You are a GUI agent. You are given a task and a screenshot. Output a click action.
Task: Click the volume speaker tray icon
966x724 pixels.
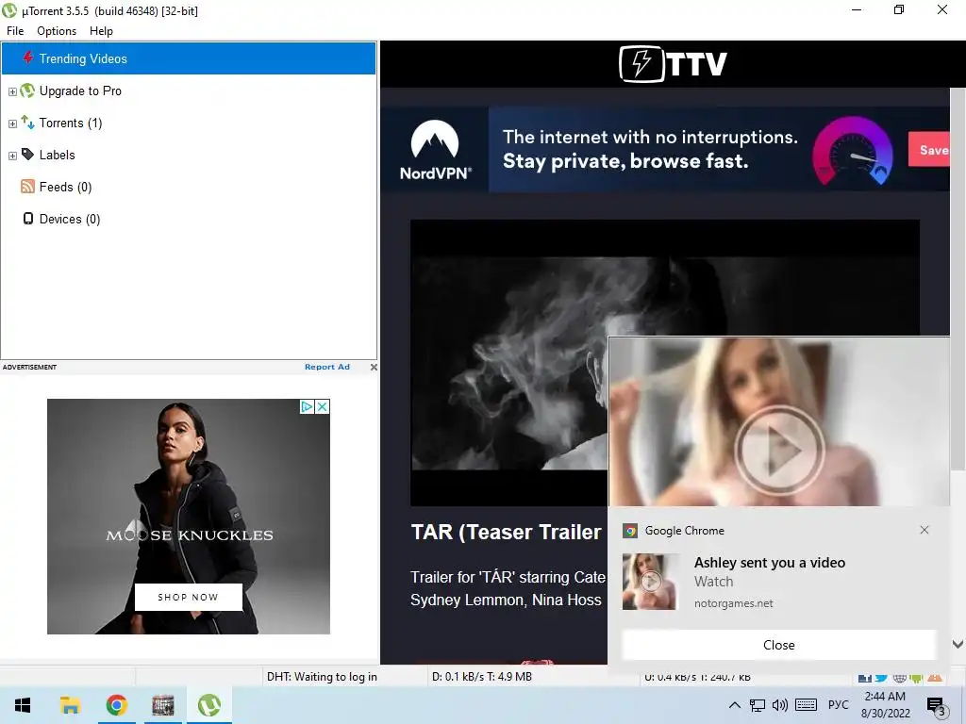[x=780, y=705]
